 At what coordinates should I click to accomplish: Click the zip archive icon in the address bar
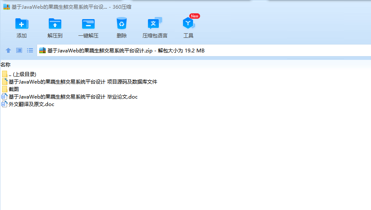tap(43, 50)
